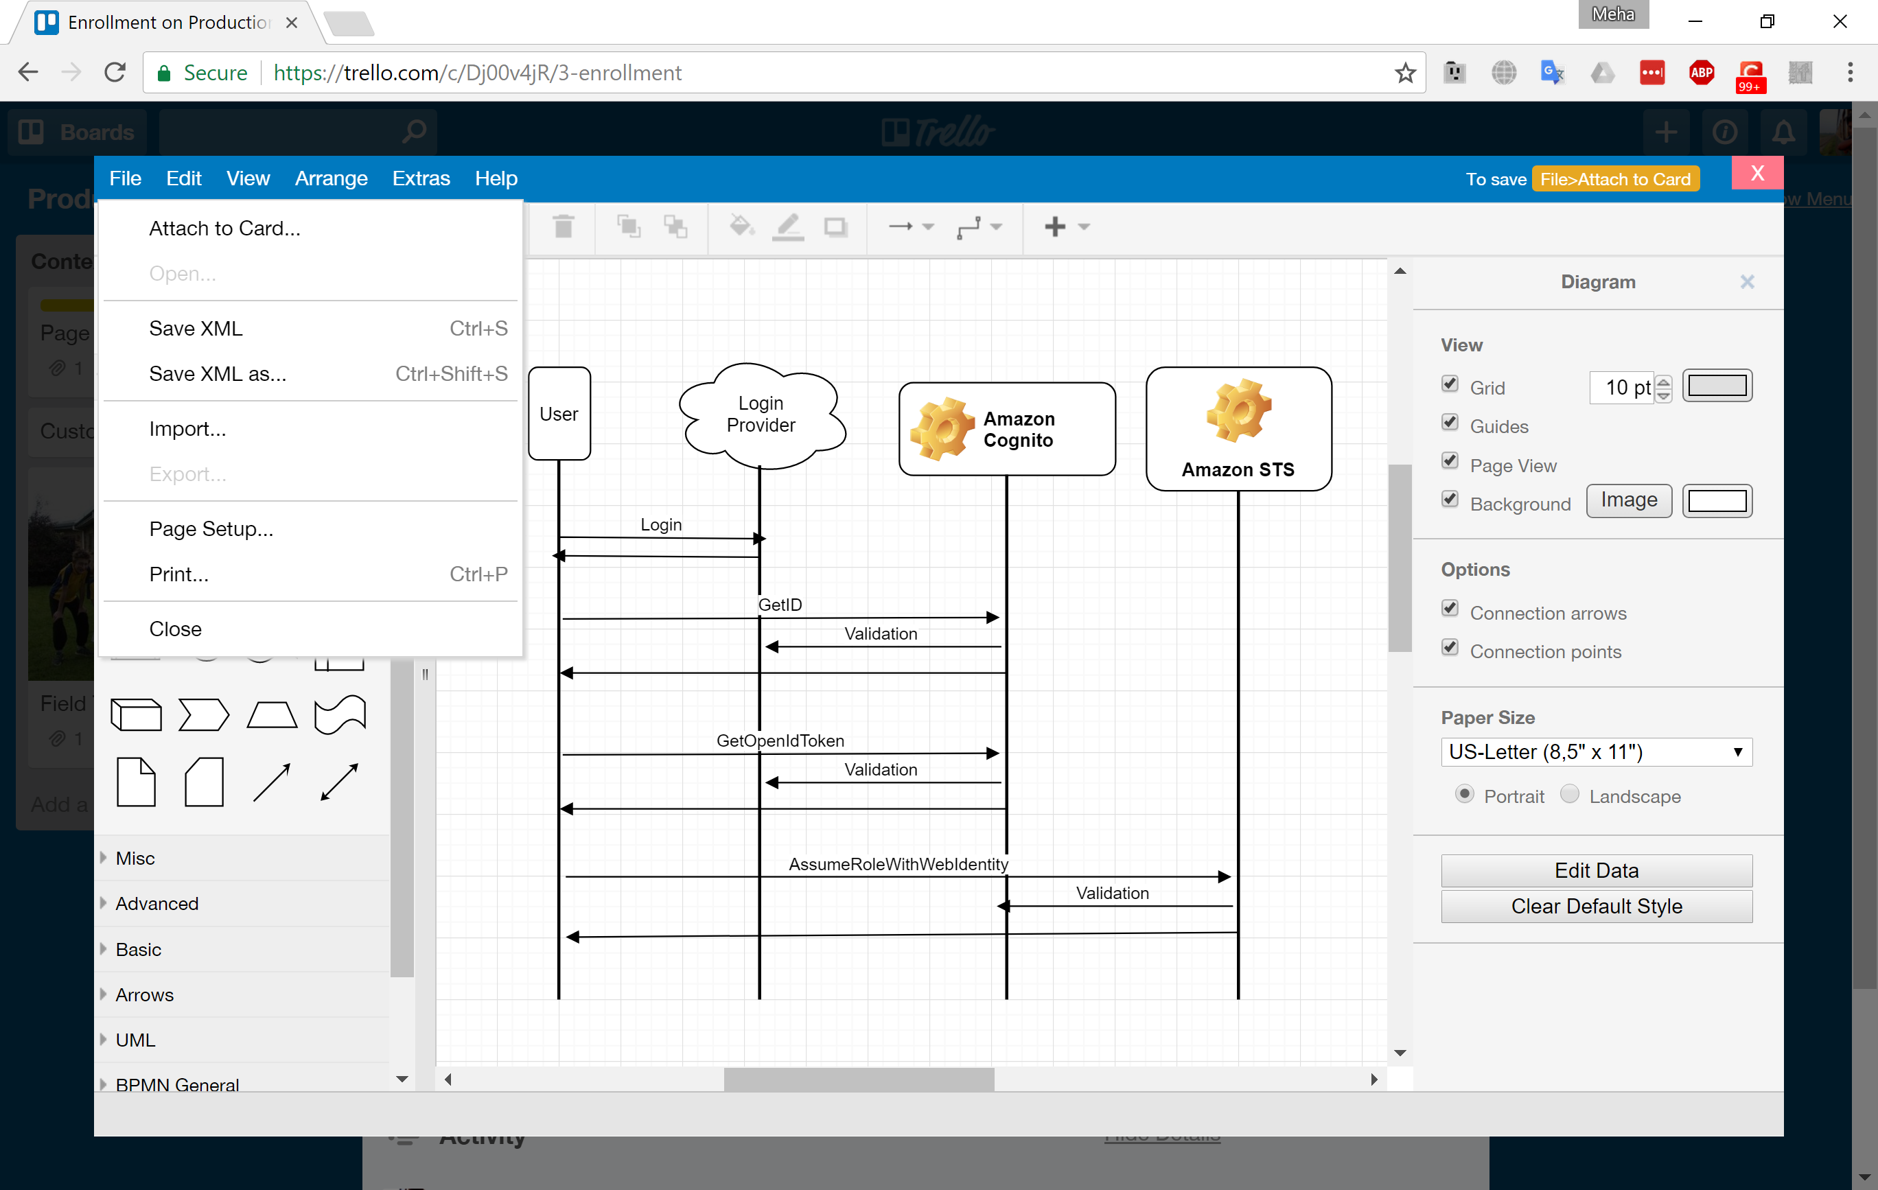Open the Arrange menu

pos(331,178)
